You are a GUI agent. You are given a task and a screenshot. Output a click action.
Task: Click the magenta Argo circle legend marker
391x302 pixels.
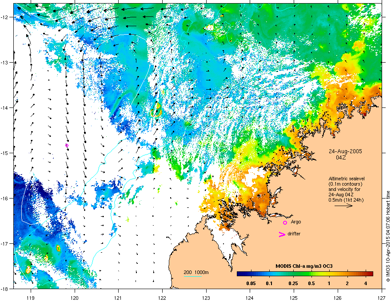(285, 223)
